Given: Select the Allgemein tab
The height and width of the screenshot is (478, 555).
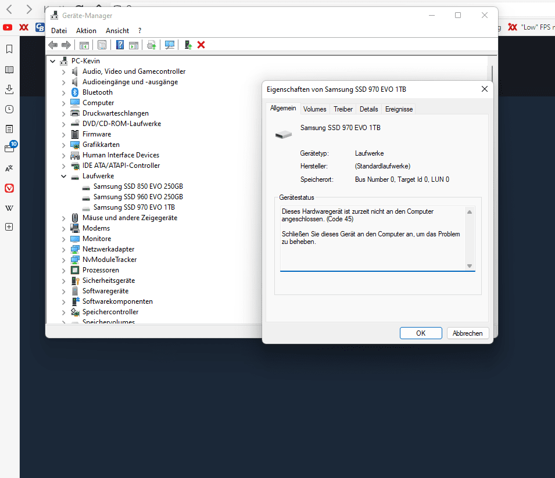Looking at the screenshot, I should click(283, 108).
